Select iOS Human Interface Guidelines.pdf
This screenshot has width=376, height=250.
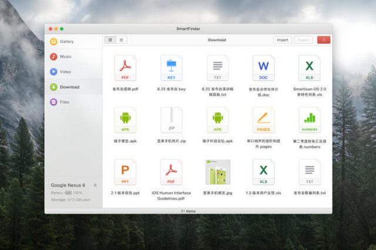(x=172, y=172)
